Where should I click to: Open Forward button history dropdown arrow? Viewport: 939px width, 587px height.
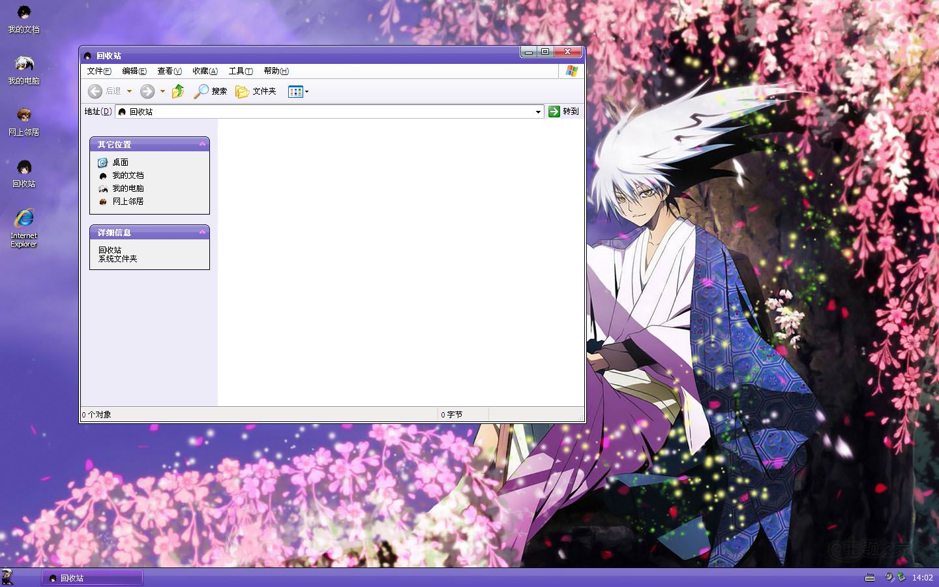(x=162, y=91)
